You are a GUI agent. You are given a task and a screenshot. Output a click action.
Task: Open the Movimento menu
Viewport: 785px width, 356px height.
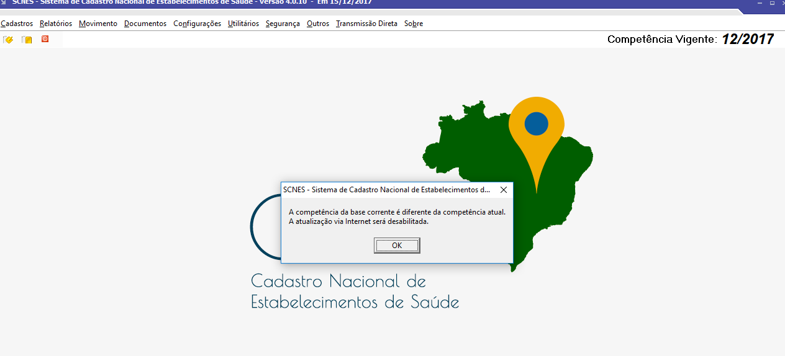coord(98,24)
